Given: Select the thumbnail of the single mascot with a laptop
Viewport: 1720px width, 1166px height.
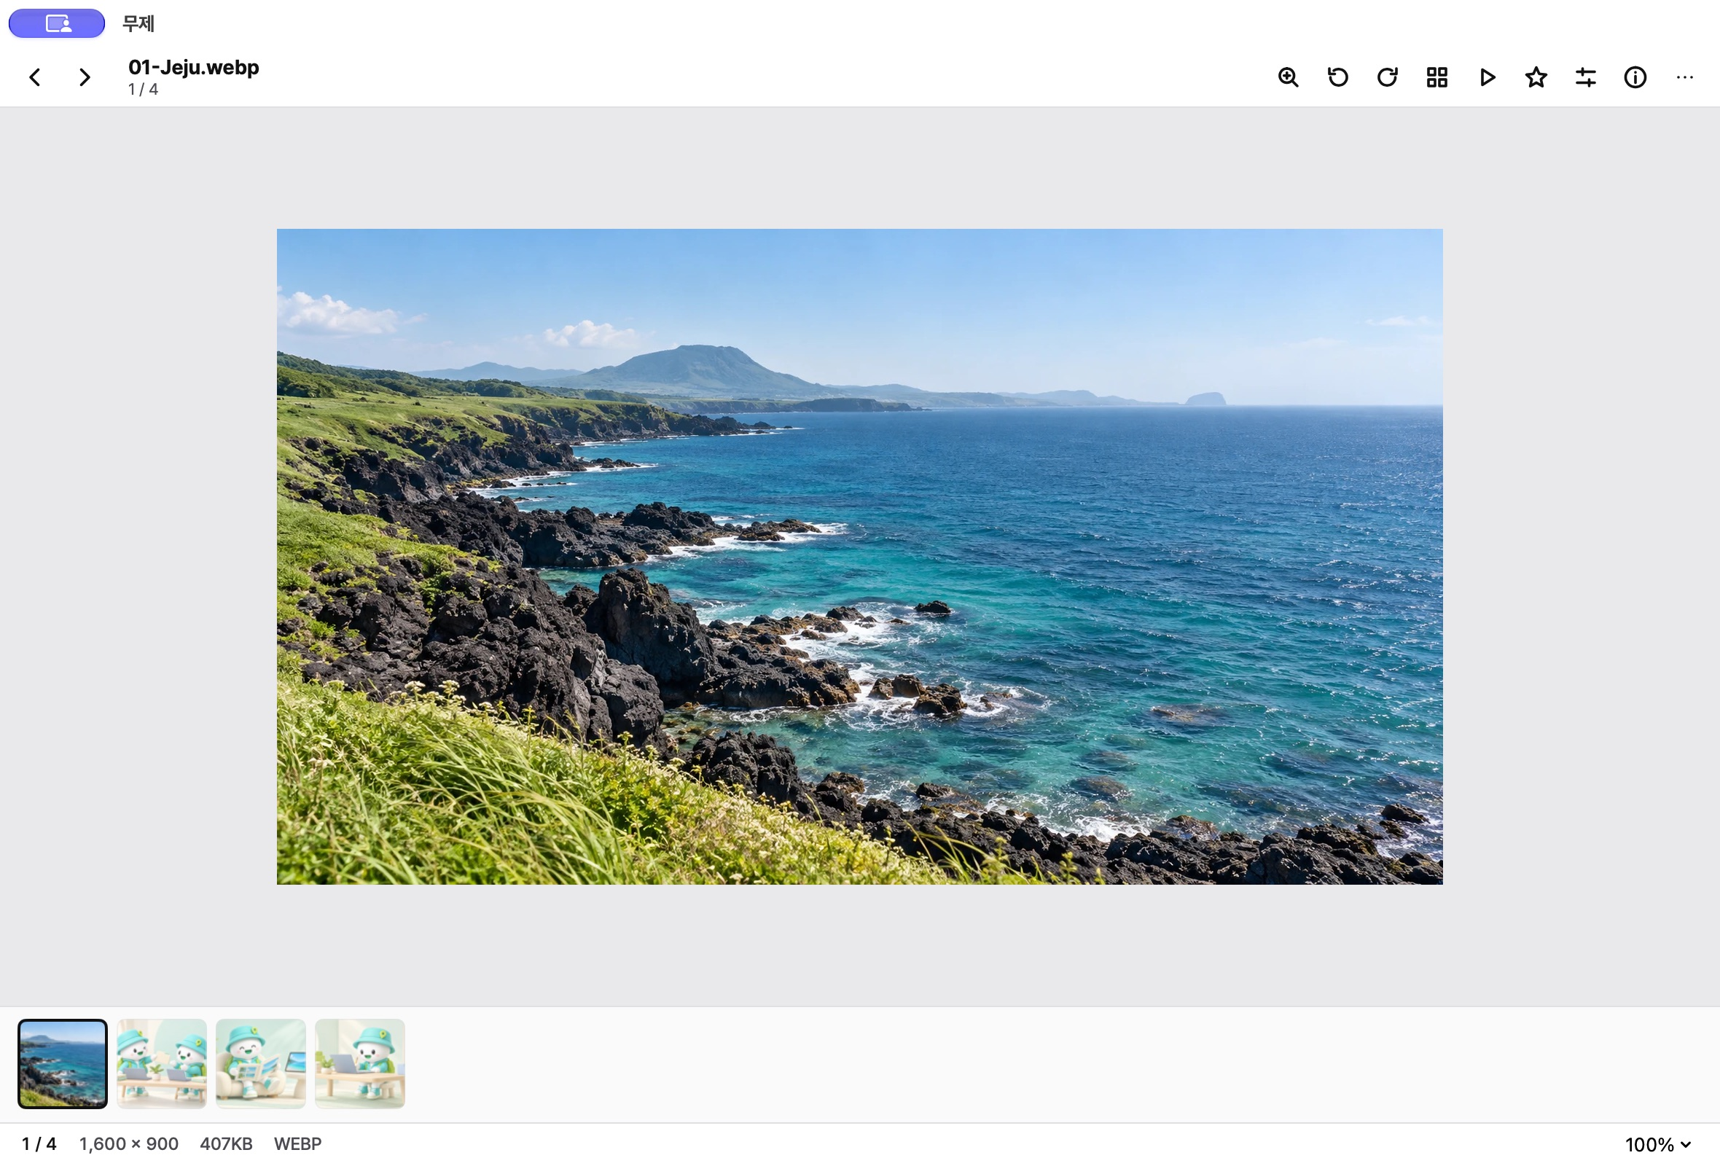Looking at the screenshot, I should 360,1063.
